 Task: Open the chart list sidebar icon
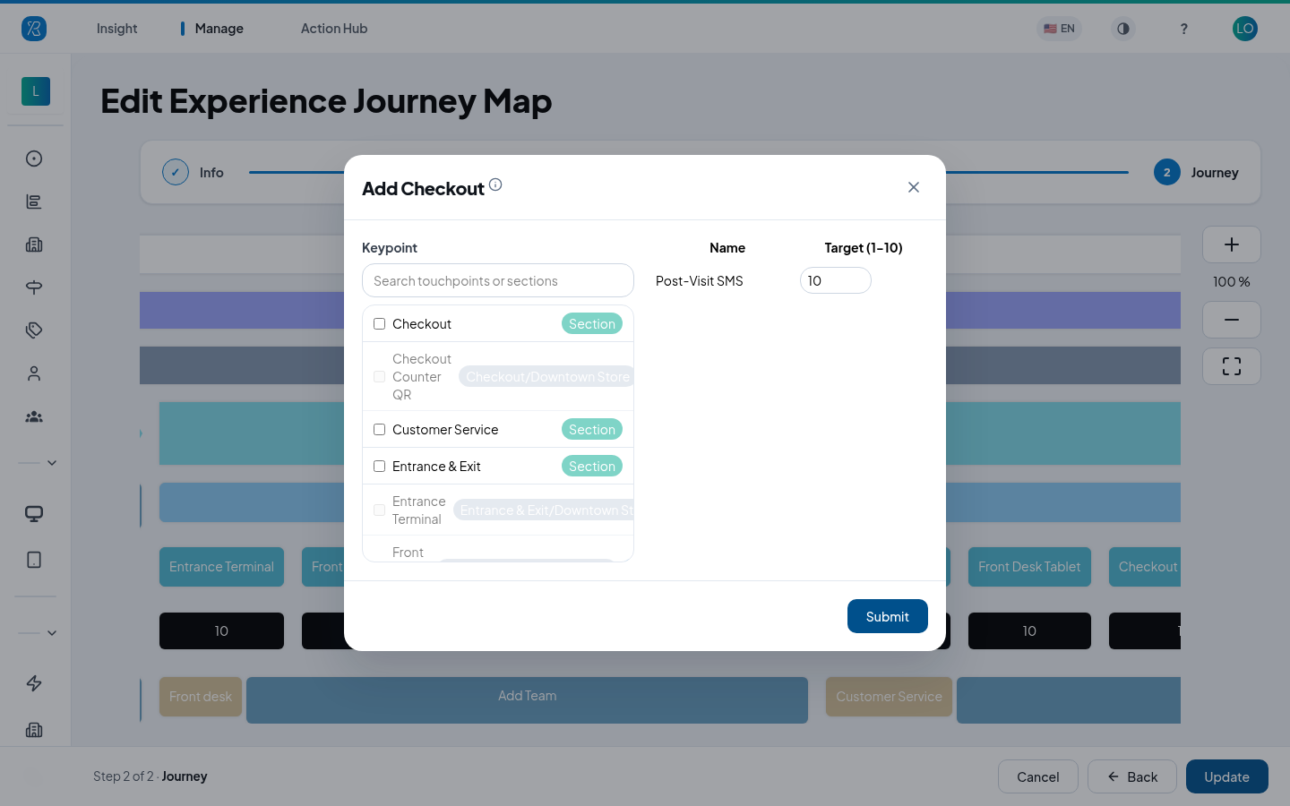coord(34,201)
